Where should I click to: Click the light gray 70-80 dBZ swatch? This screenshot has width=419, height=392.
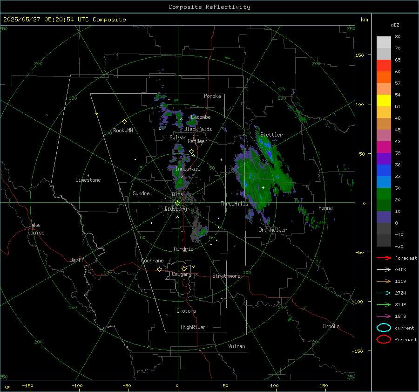384,42
